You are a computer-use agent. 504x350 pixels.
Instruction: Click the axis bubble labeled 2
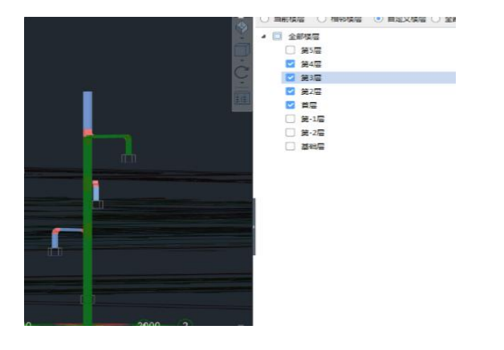[x=185, y=323]
